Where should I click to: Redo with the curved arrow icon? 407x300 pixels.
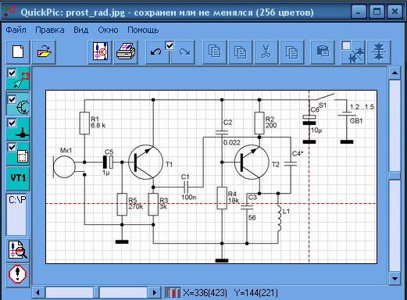[x=184, y=52]
